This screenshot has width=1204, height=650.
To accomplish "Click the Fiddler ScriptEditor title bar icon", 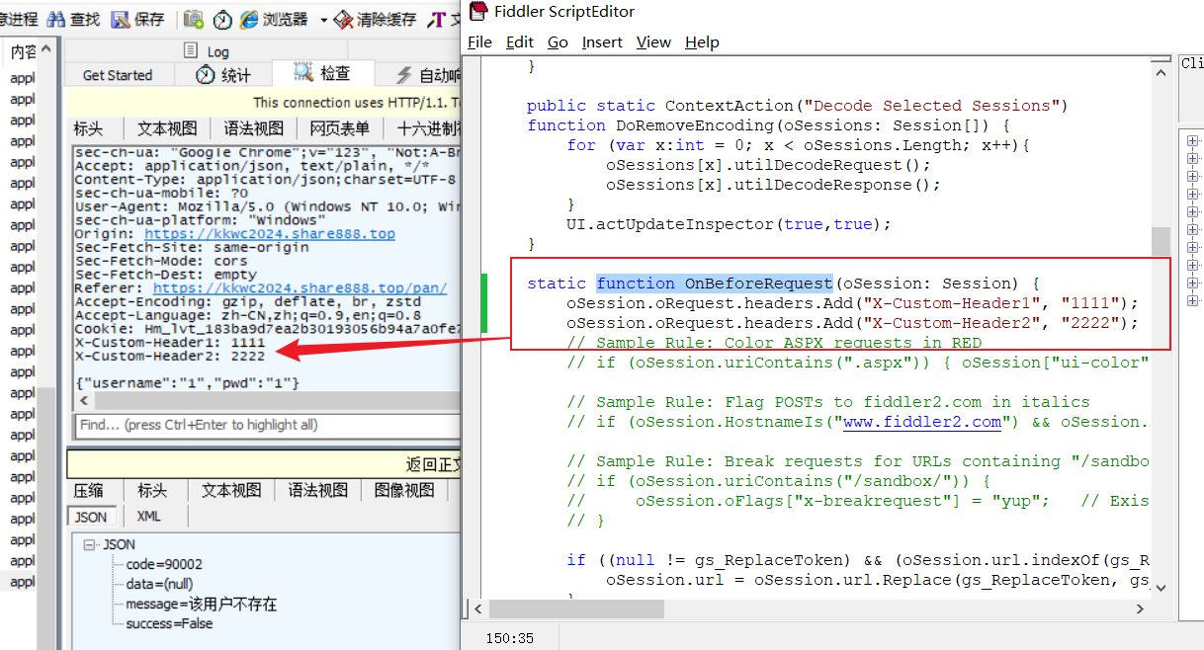I will 478,12.
